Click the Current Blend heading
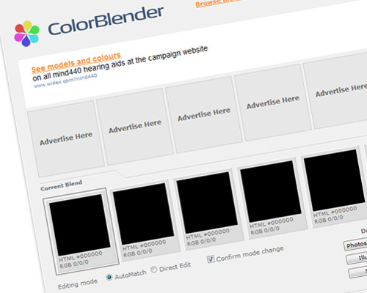Viewport: 367px width, 293px height. click(x=62, y=185)
